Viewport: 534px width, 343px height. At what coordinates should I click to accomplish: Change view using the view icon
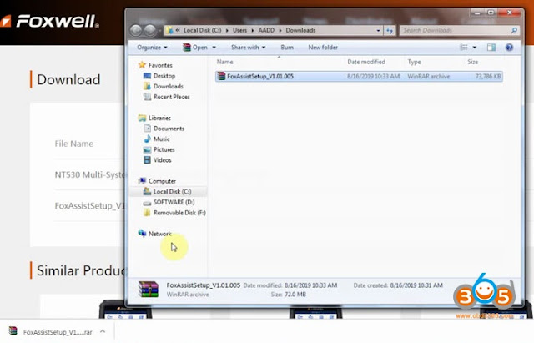pos(464,48)
